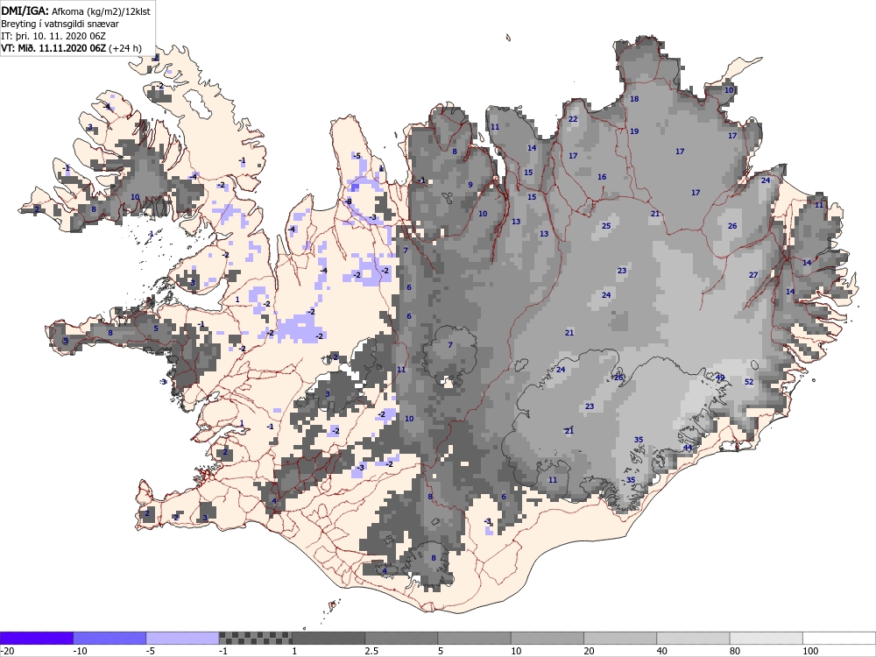Click the '(+24 h)' forecast offset text
This screenshot has height=657, width=876.
125,48
